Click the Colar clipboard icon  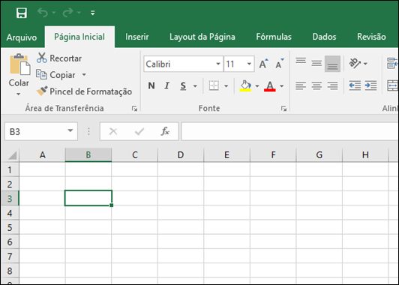tap(19, 64)
